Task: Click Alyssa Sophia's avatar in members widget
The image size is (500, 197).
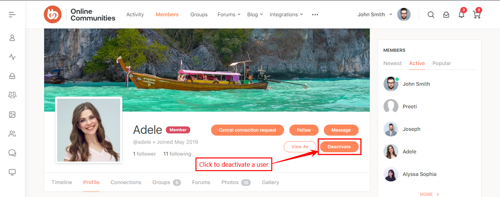Action: click(391, 174)
